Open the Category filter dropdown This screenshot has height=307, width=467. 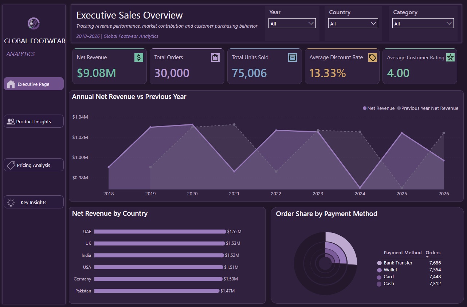click(x=423, y=23)
